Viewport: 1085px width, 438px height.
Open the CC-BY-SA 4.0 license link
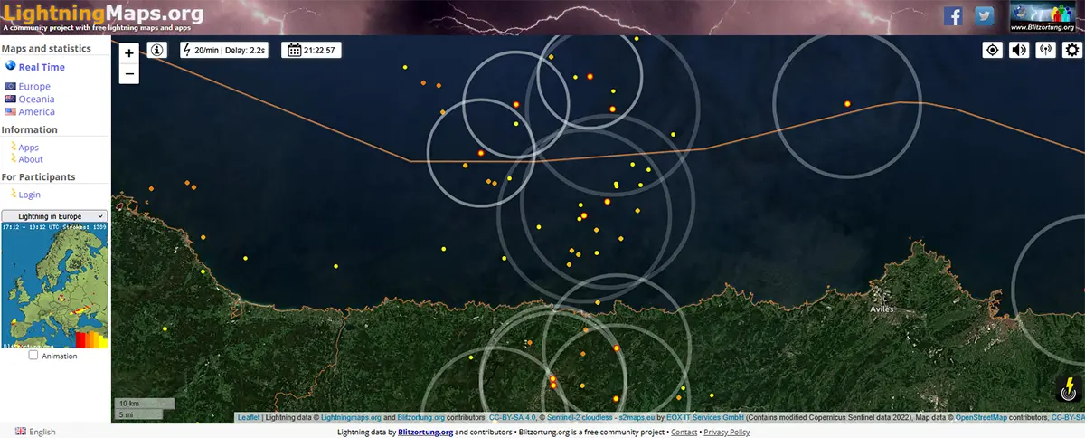(x=513, y=418)
